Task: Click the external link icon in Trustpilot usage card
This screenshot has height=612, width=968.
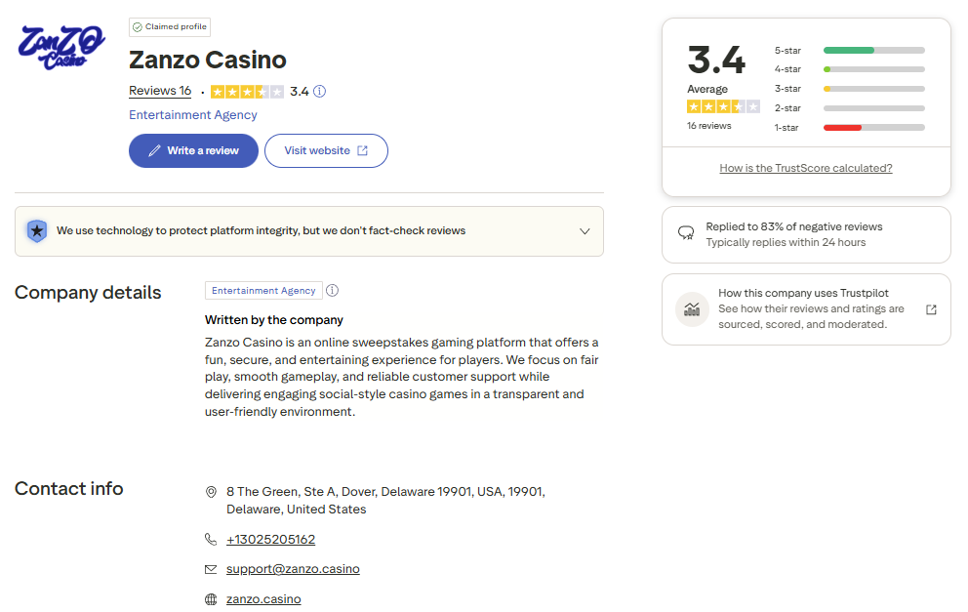Action: [931, 309]
